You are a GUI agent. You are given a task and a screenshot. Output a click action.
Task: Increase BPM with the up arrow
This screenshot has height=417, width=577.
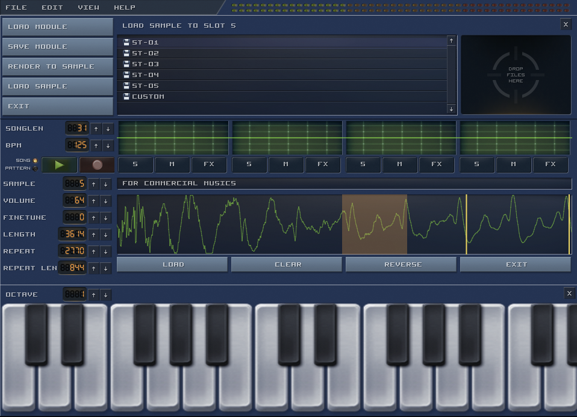coord(96,146)
